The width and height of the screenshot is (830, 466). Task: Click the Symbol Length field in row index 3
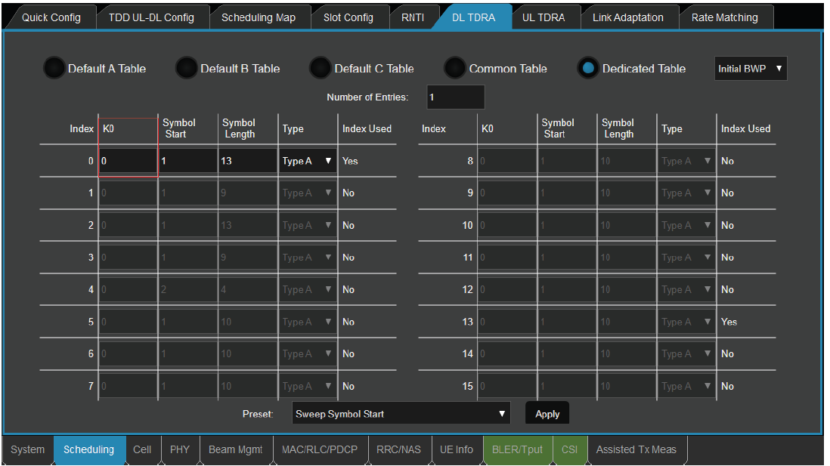(248, 258)
